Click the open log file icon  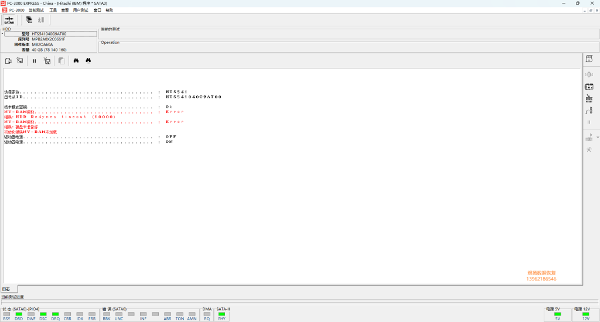click(x=8, y=61)
